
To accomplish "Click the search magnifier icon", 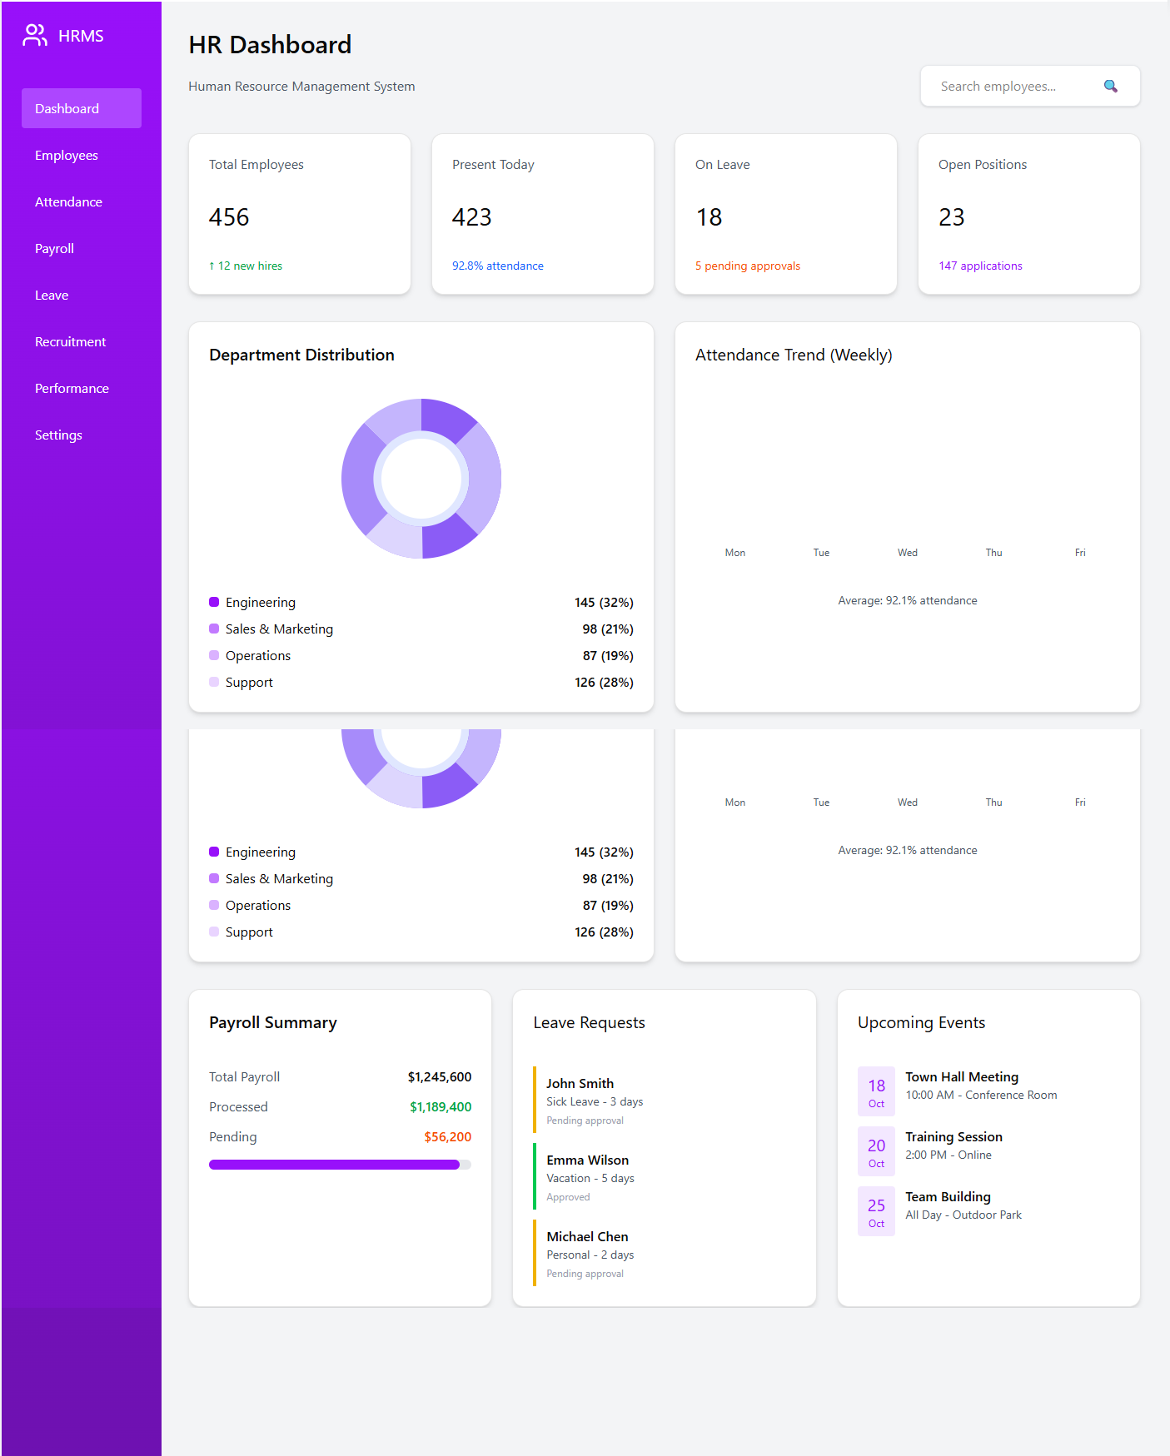I will pos(1110,87).
